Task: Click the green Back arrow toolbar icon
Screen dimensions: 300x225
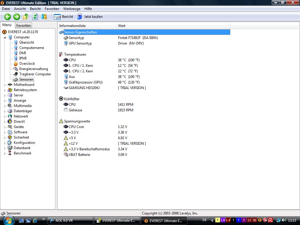Action: tap(7, 17)
